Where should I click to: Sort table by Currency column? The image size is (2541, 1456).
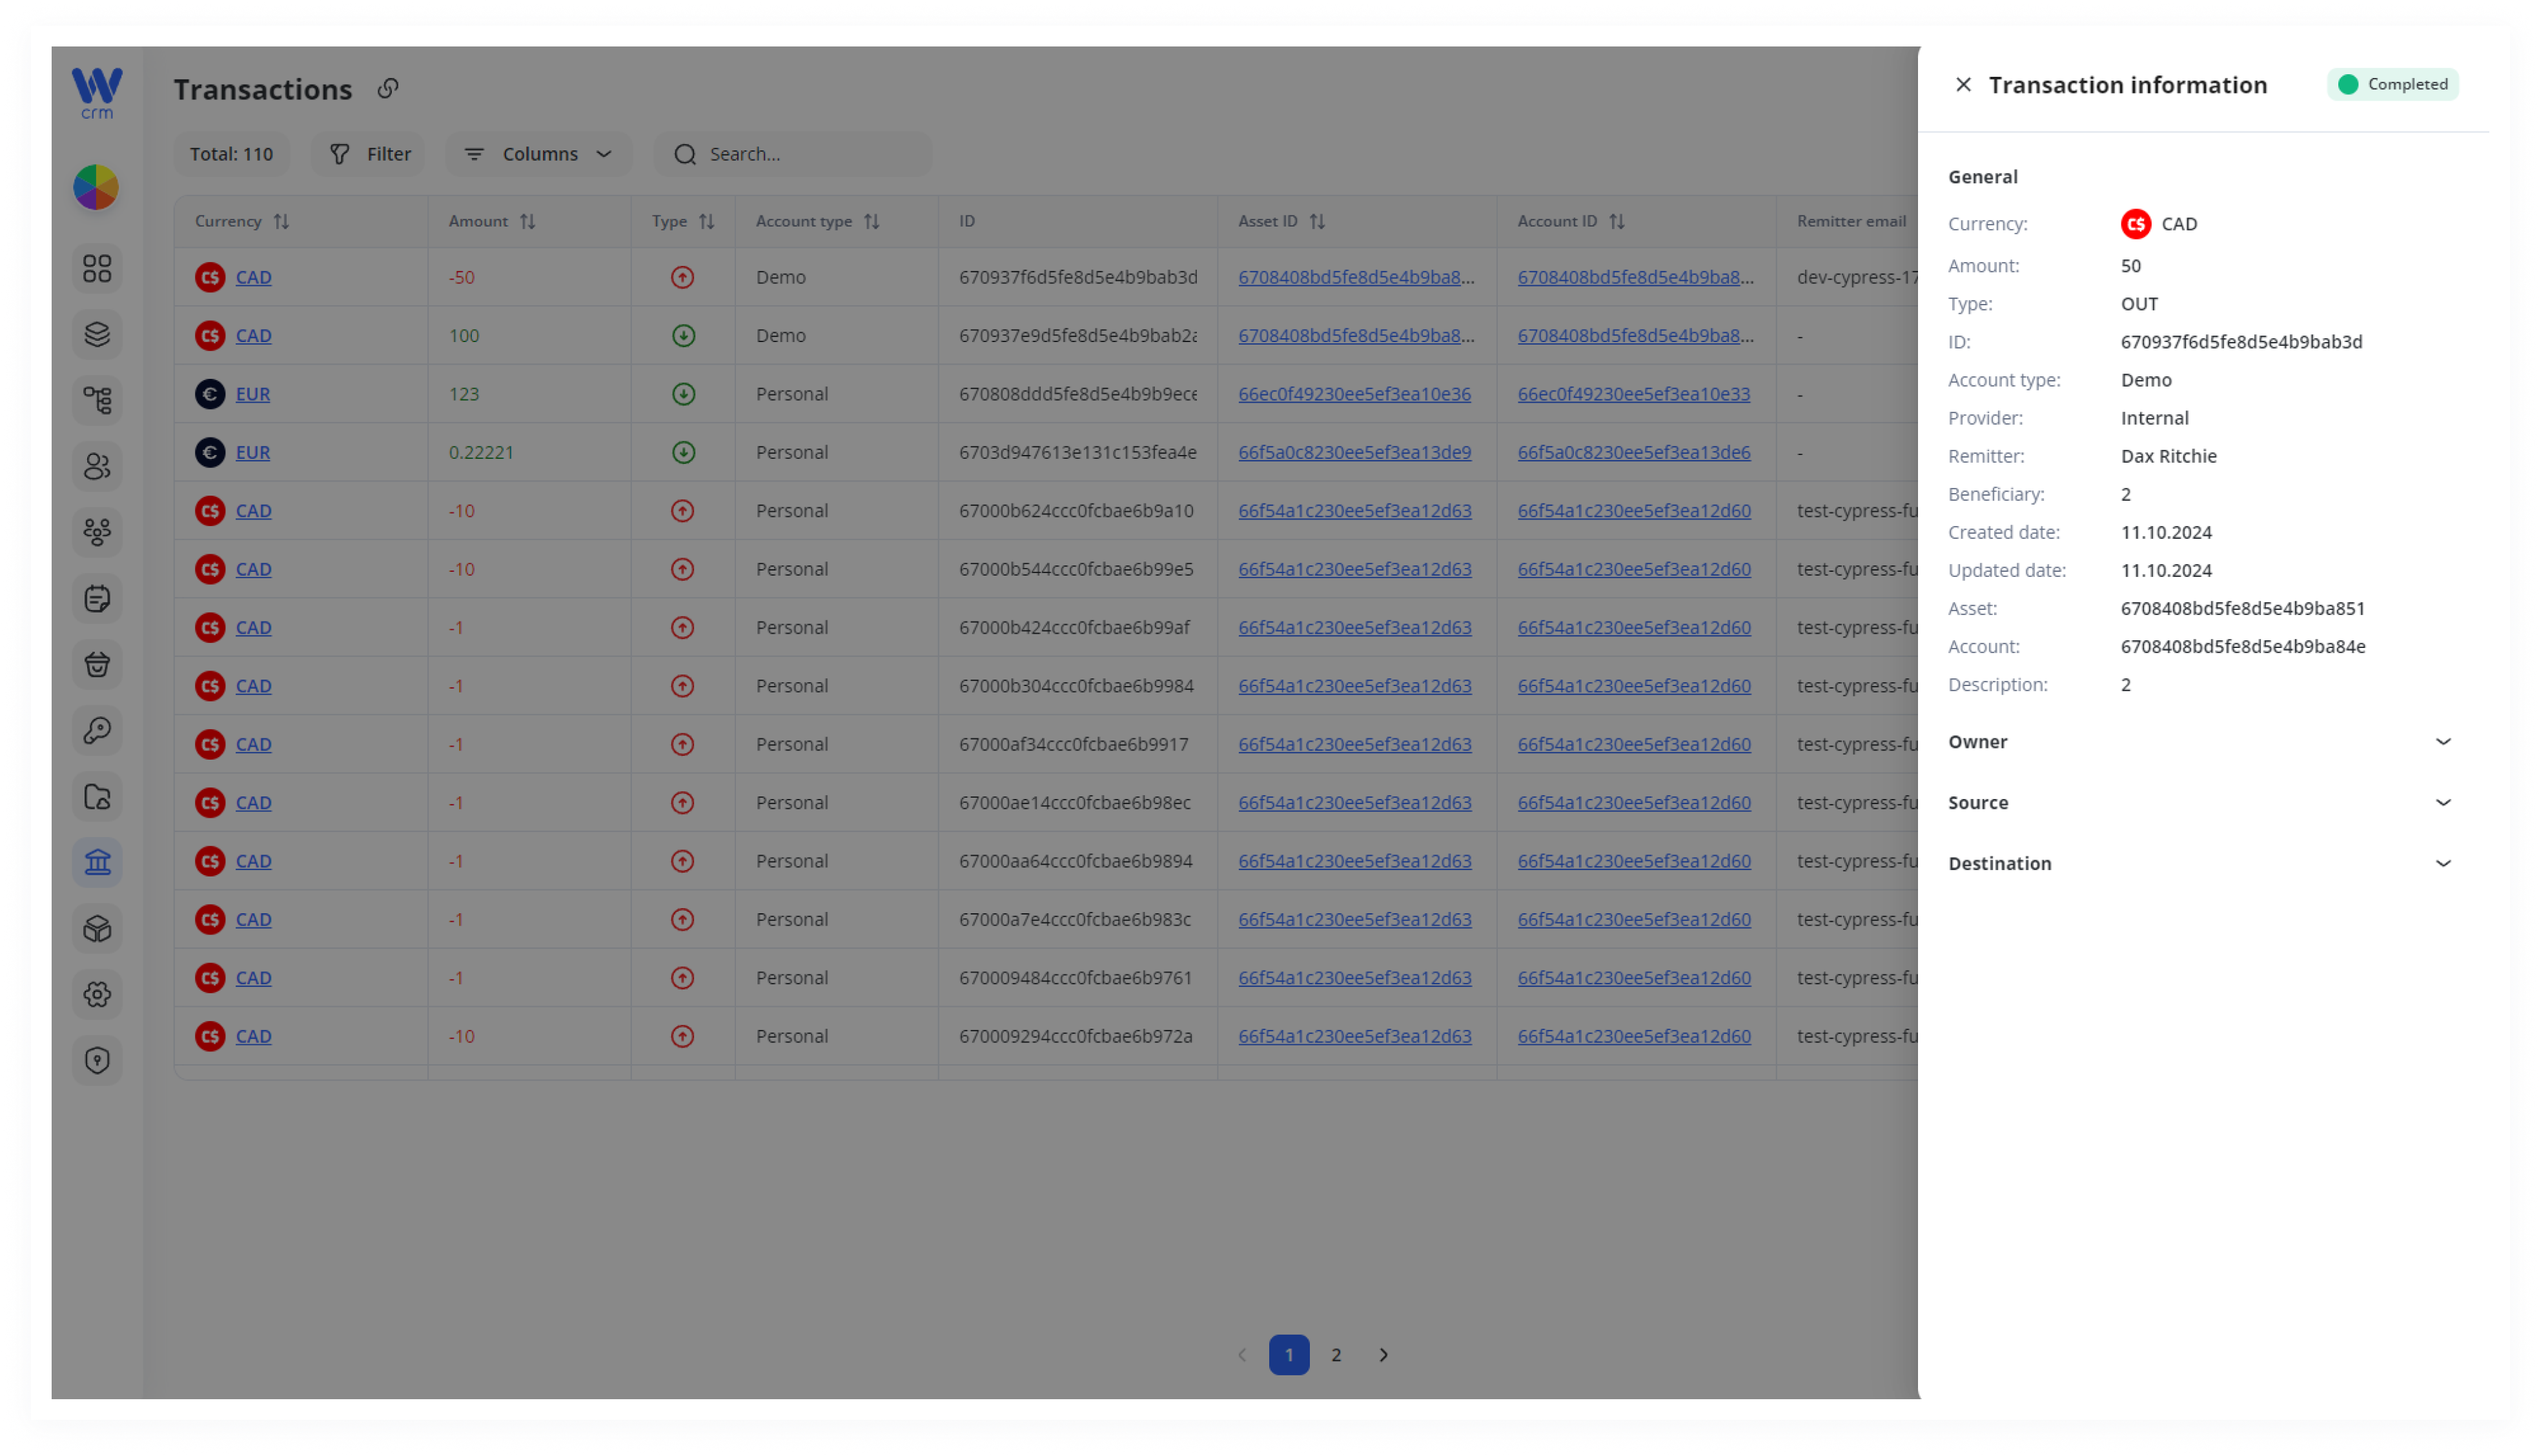click(281, 221)
